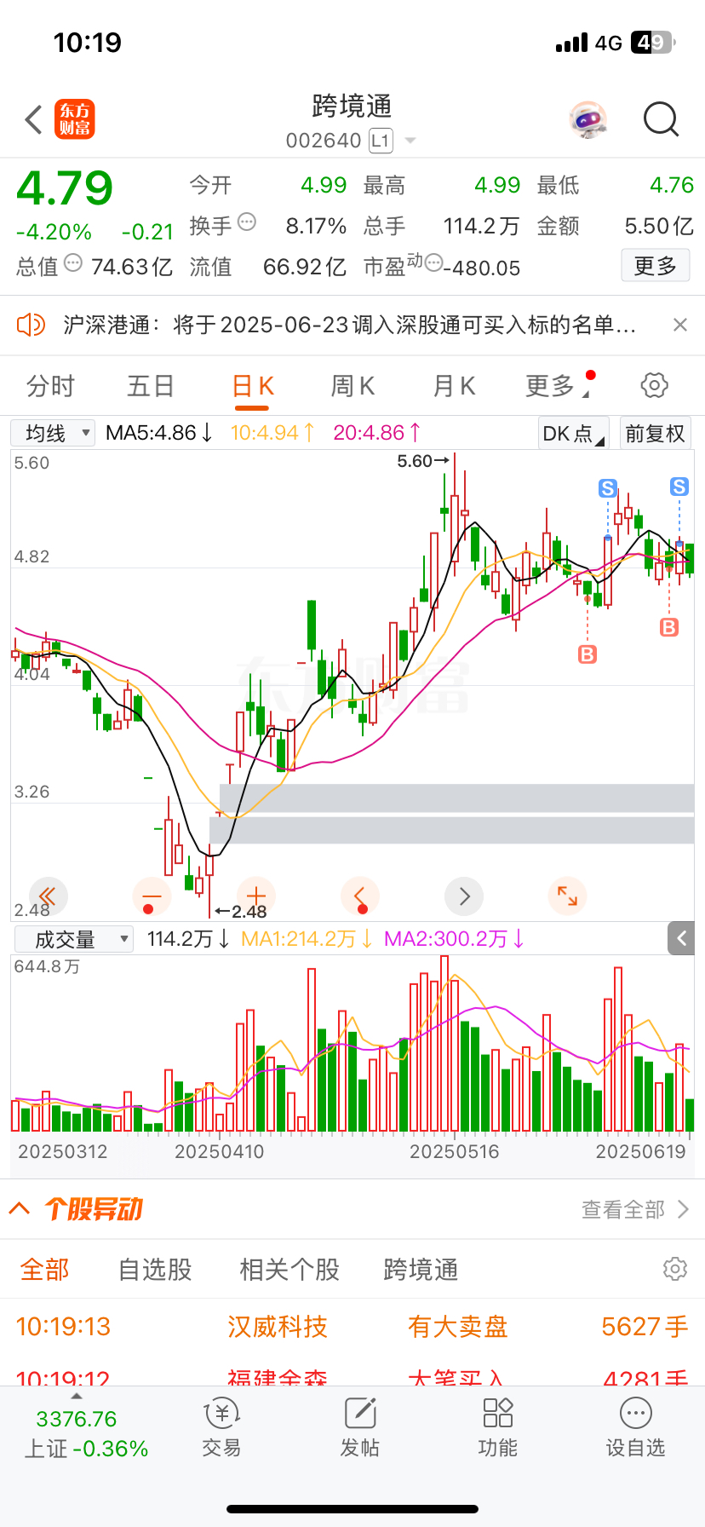705x1527 pixels.
Task: Tap info icon next to 总值
Action: [73, 263]
